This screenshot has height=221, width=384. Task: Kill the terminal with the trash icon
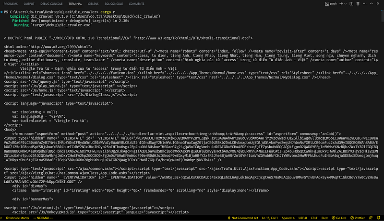[x=358, y=4]
